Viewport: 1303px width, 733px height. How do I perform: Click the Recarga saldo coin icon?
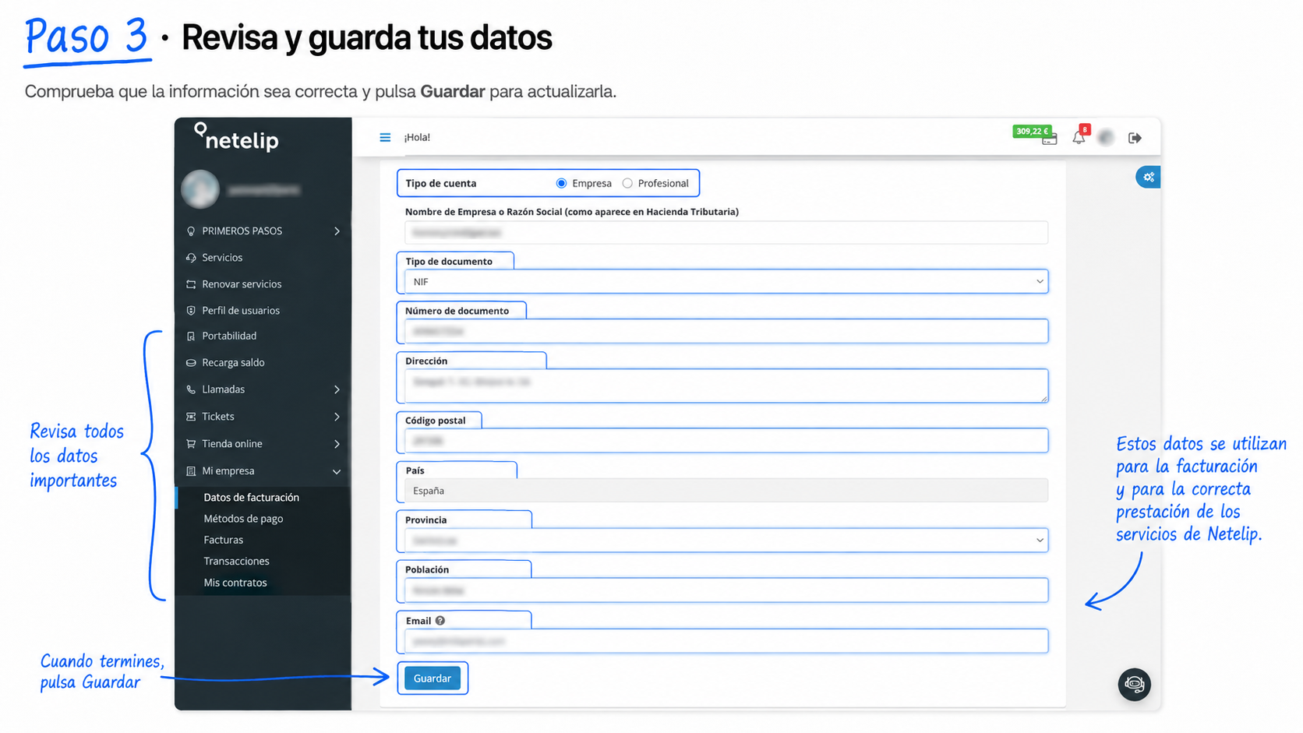click(191, 363)
